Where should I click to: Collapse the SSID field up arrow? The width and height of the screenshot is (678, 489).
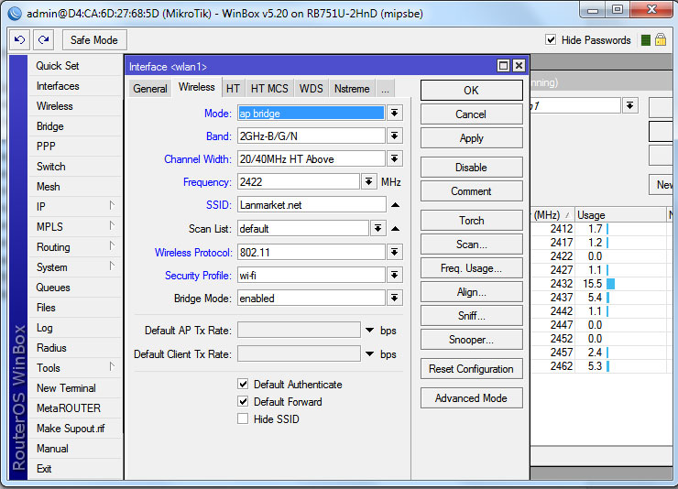pos(395,205)
